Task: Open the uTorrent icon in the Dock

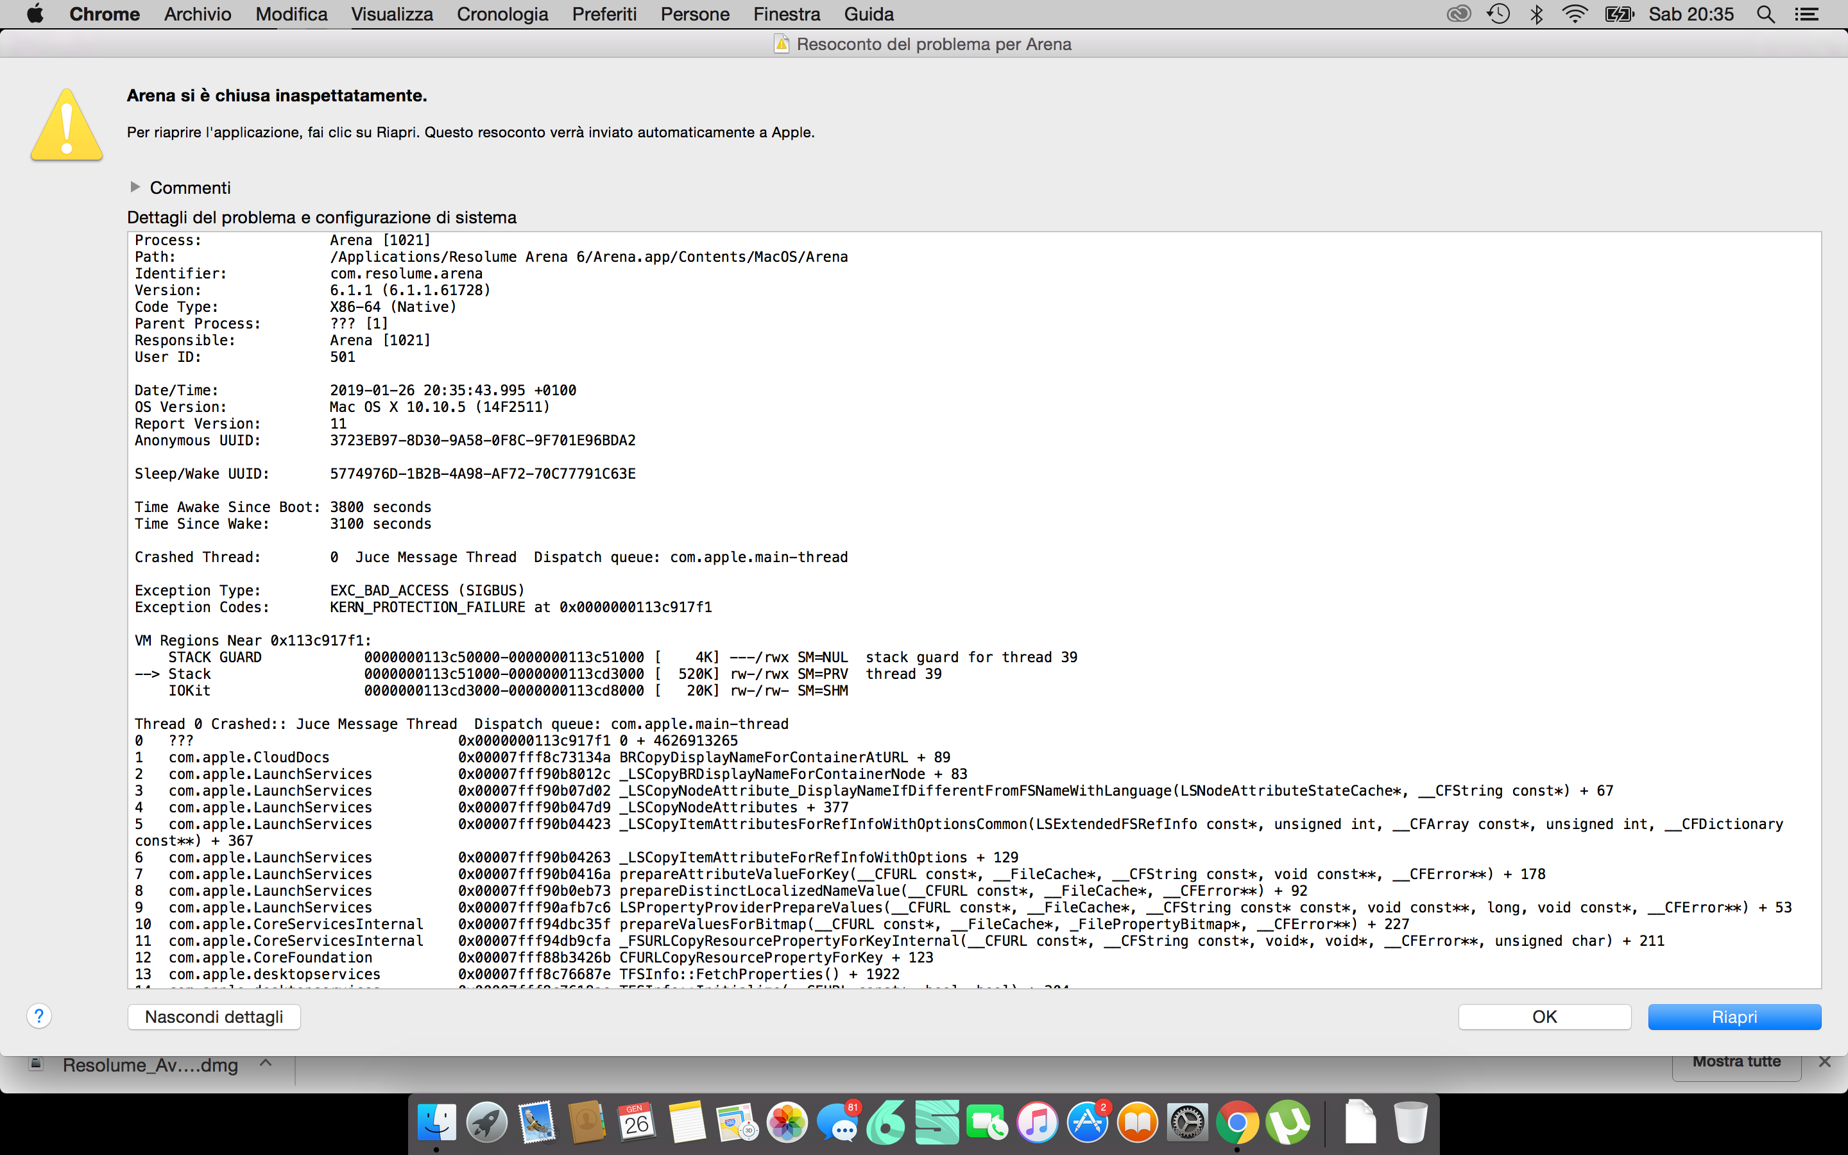Action: [x=1287, y=1123]
